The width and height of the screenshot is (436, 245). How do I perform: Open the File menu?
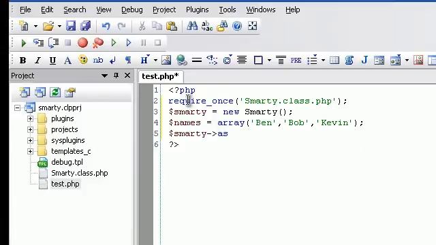[25, 10]
